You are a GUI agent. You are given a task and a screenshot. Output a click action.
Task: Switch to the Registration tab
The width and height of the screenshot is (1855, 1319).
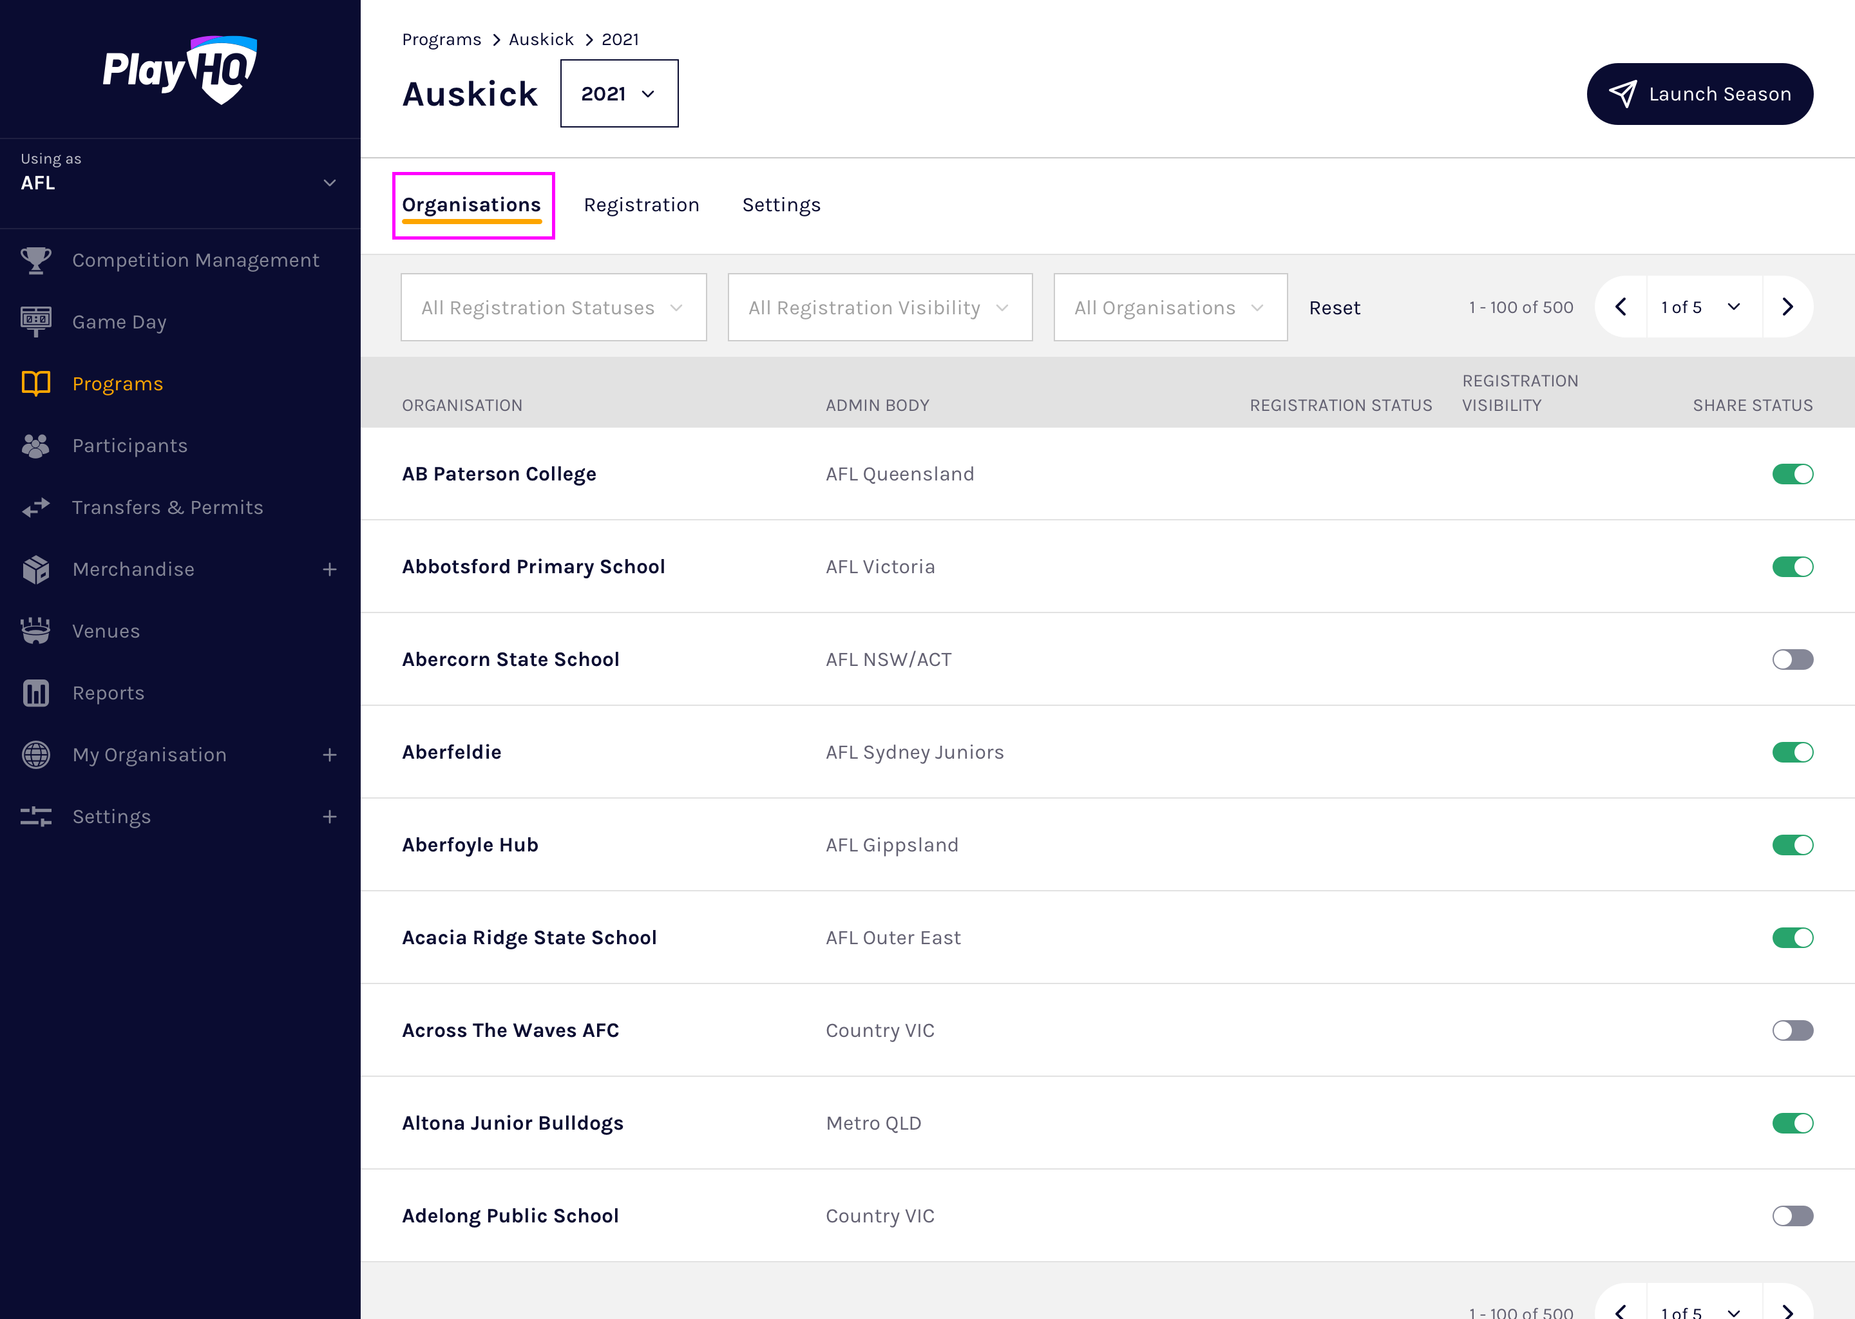point(641,205)
